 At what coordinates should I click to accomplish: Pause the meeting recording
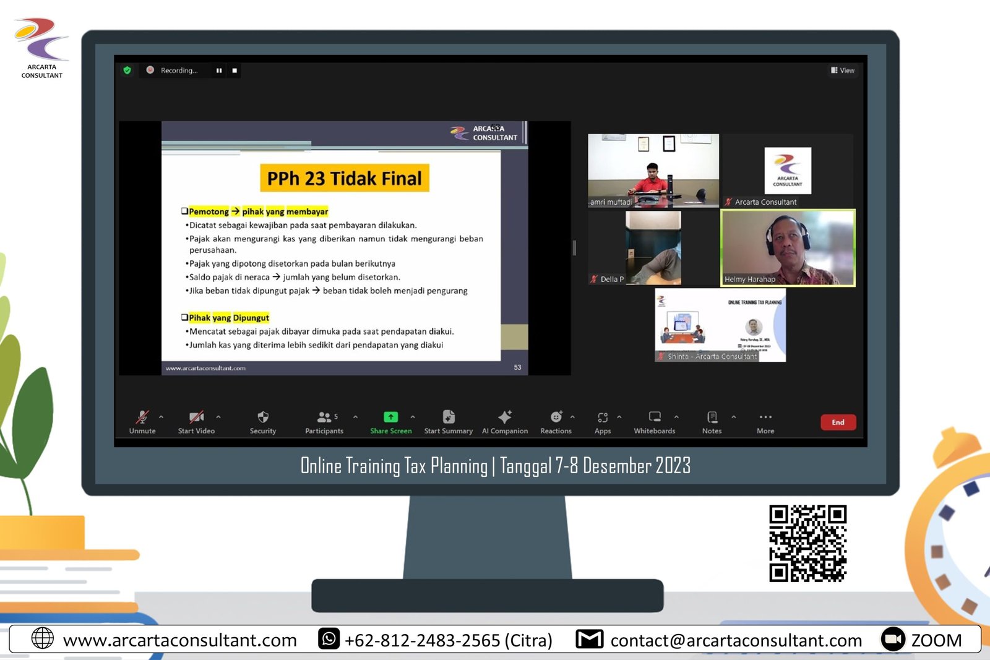[x=219, y=71]
